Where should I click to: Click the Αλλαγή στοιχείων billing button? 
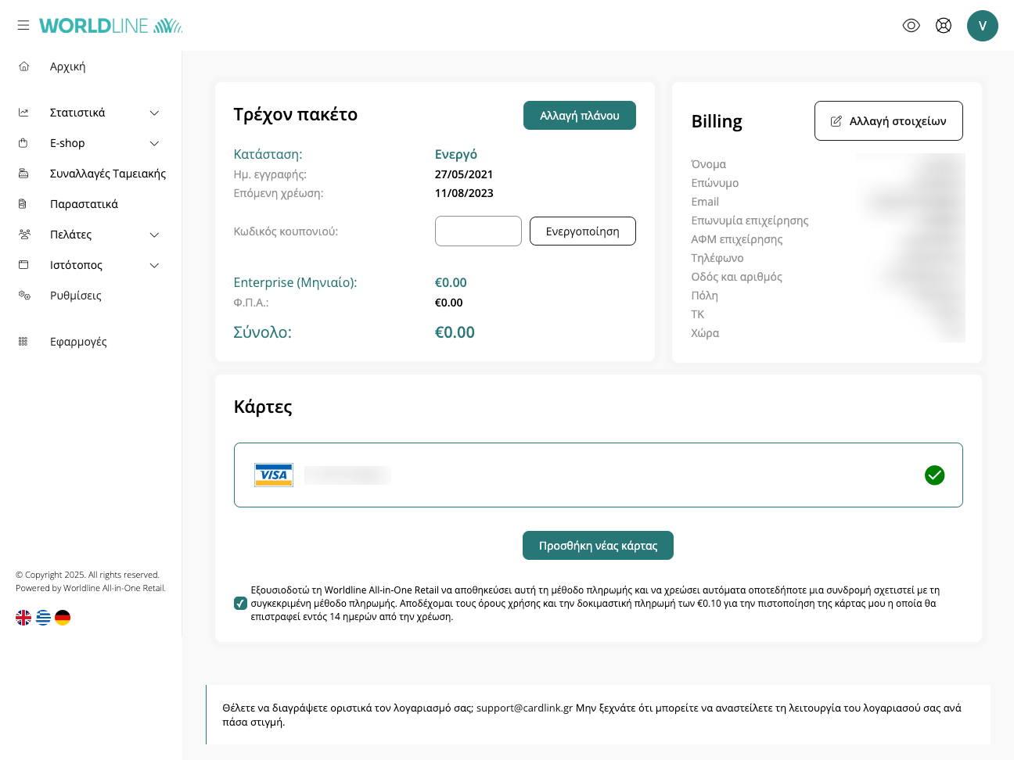point(888,121)
